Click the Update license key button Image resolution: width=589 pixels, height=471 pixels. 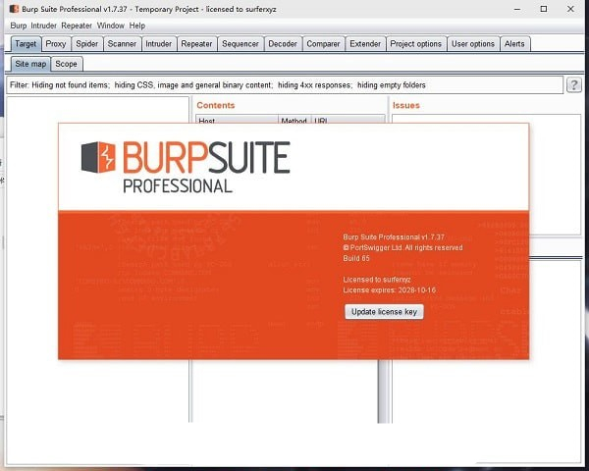[x=384, y=312]
